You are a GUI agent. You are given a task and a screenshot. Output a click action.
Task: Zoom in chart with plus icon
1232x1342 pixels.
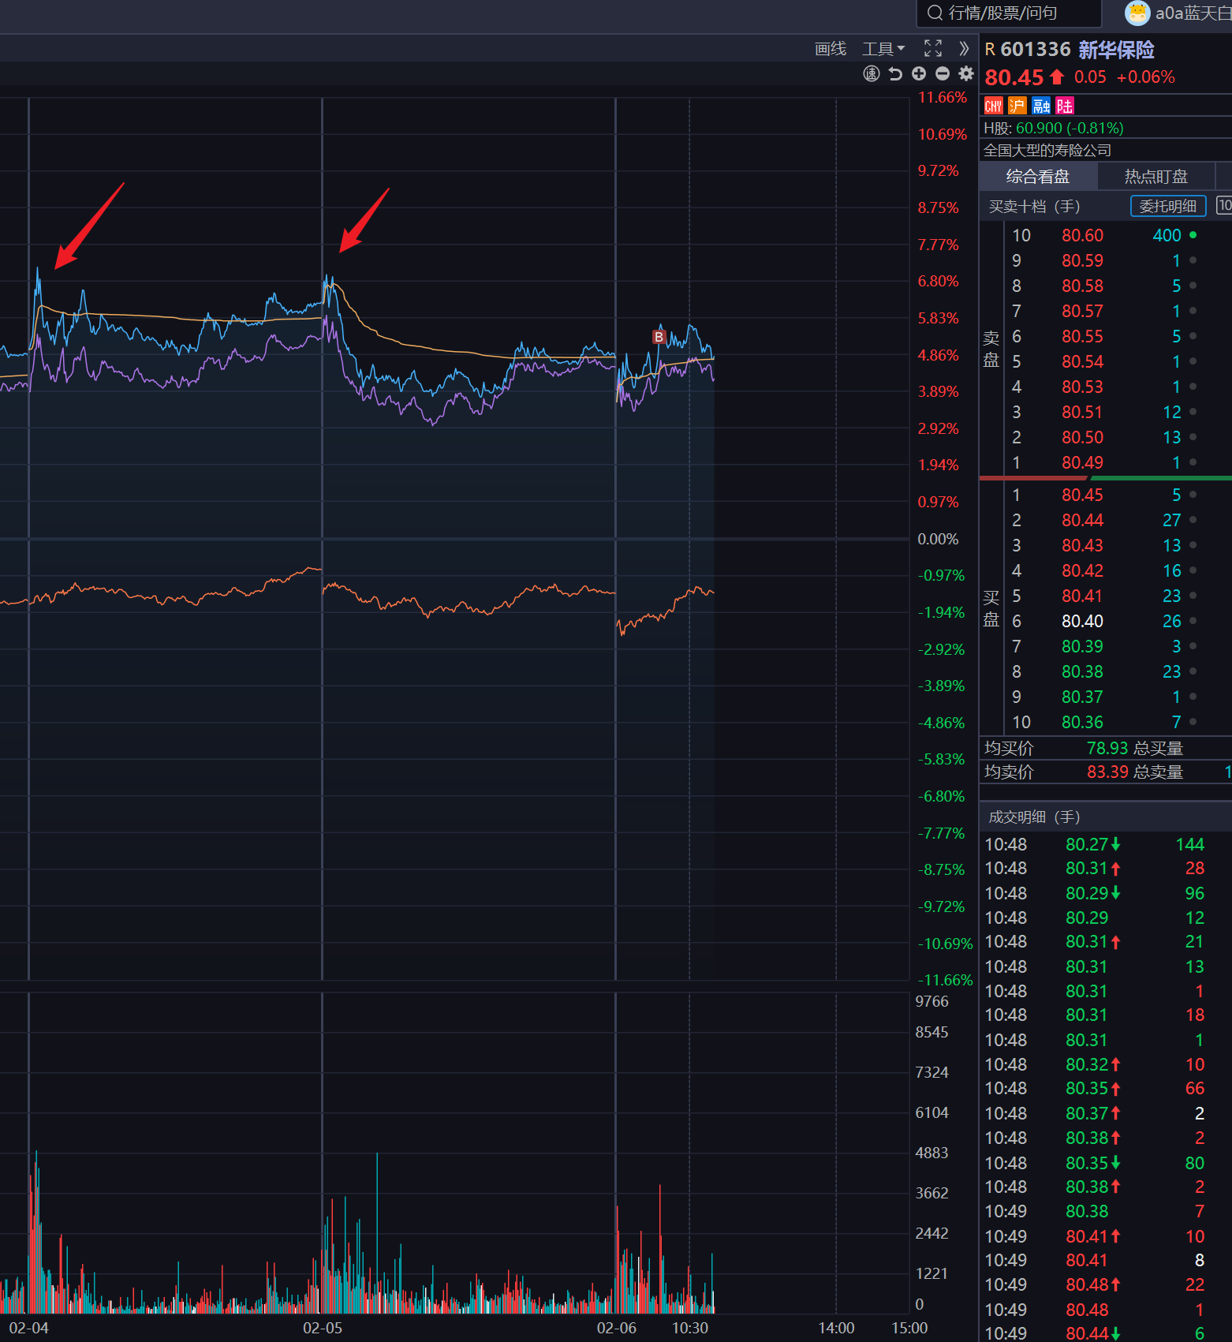[919, 73]
